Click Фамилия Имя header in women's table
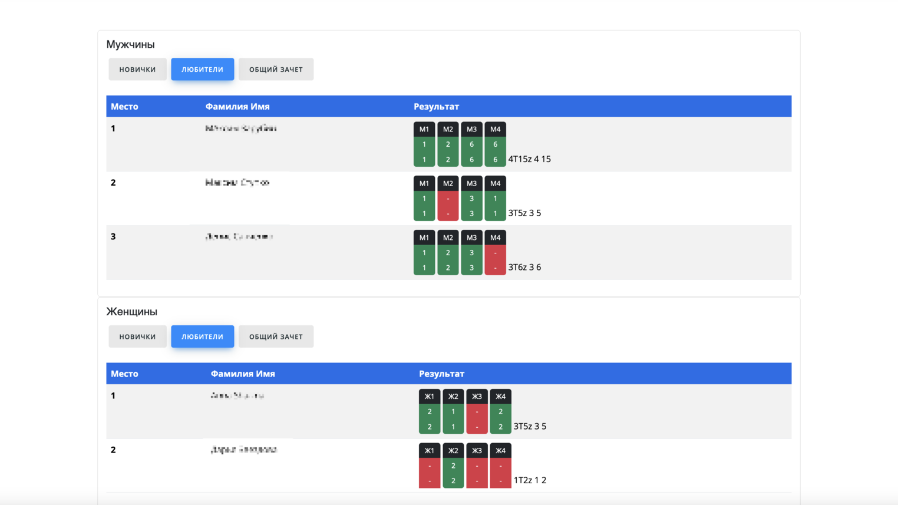 pos(243,374)
